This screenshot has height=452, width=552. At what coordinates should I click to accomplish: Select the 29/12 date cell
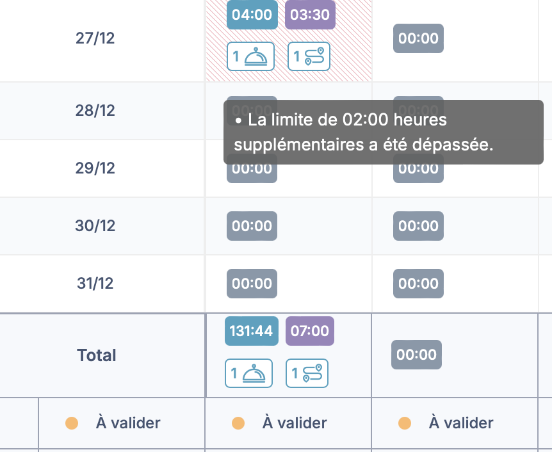95,168
